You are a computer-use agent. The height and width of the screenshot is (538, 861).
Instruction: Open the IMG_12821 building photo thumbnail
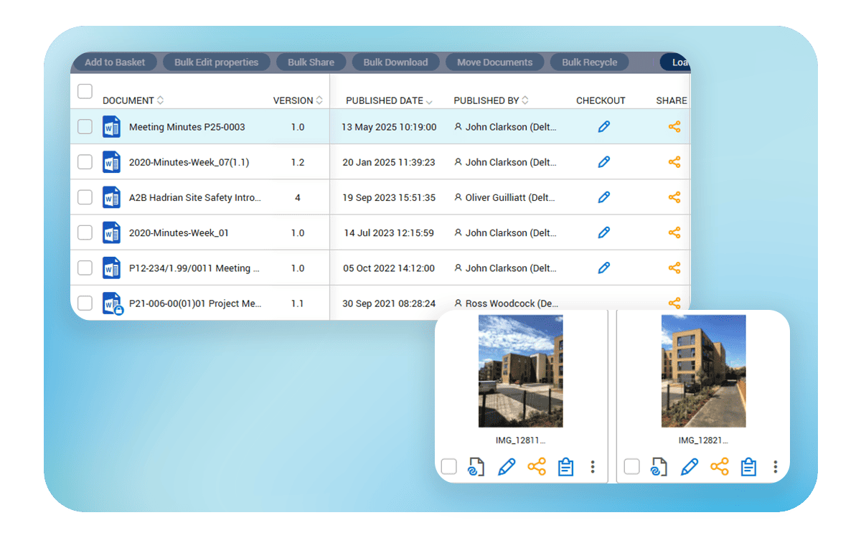pos(703,372)
